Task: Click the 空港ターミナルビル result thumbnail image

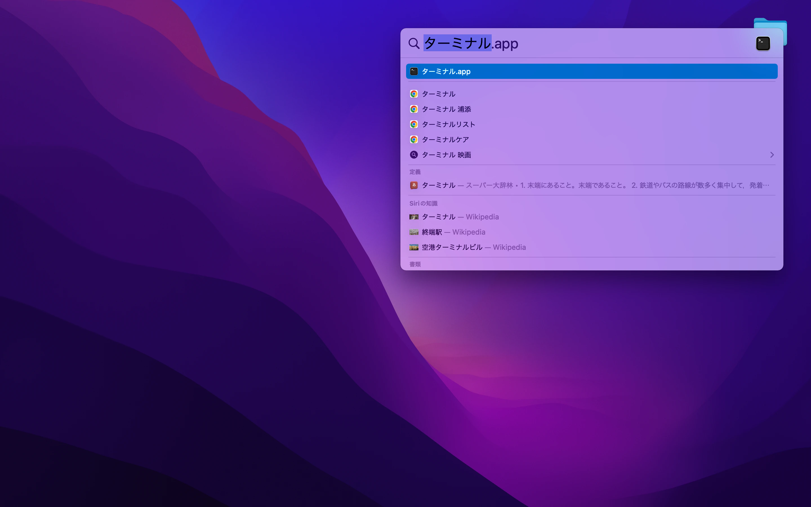Action: [x=414, y=248]
